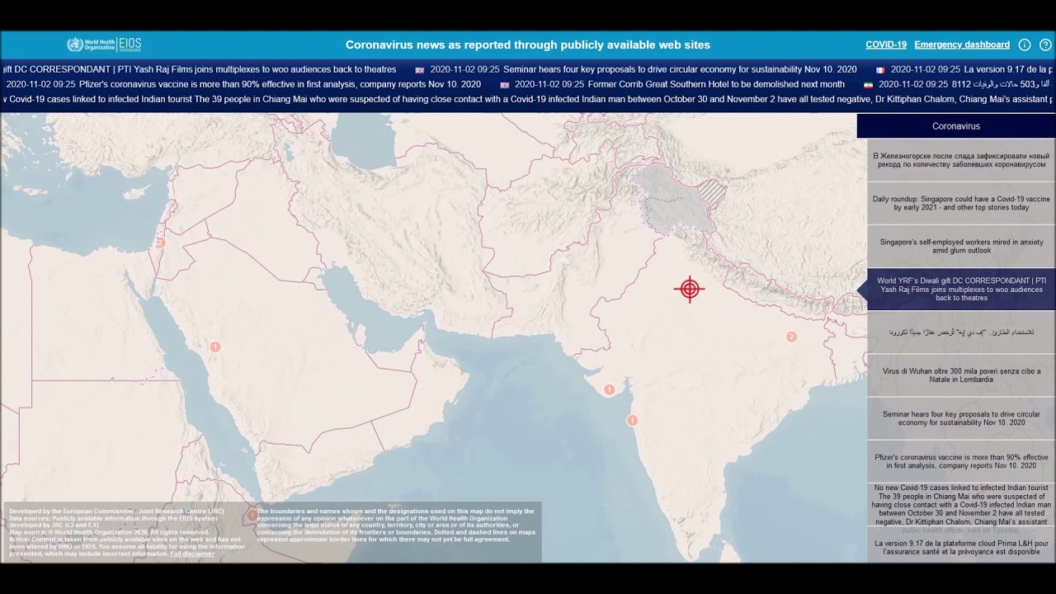Click the question mark help icon

[1045, 45]
